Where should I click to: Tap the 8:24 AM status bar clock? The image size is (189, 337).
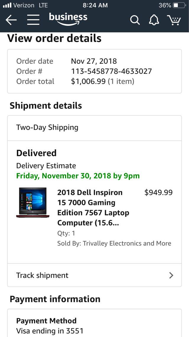click(x=95, y=5)
